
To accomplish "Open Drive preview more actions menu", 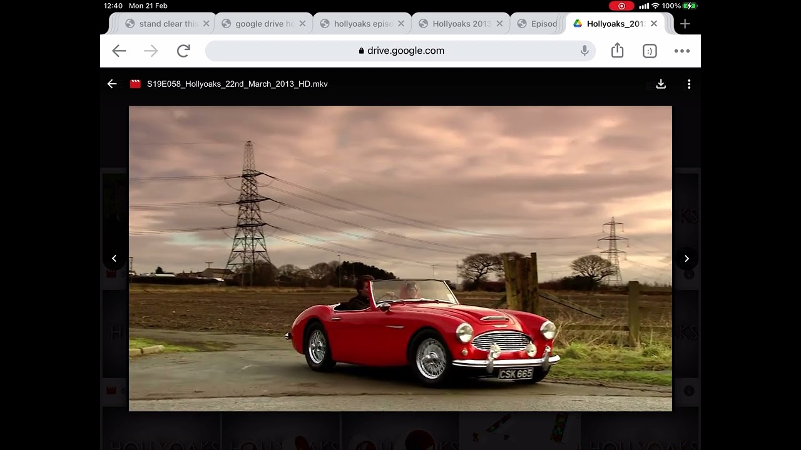I will [689, 84].
